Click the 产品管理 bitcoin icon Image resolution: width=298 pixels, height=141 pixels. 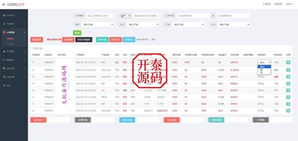4,24
